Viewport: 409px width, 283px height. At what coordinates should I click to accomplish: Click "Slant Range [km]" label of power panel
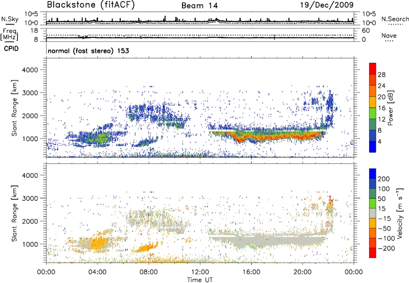coord(14,108)
